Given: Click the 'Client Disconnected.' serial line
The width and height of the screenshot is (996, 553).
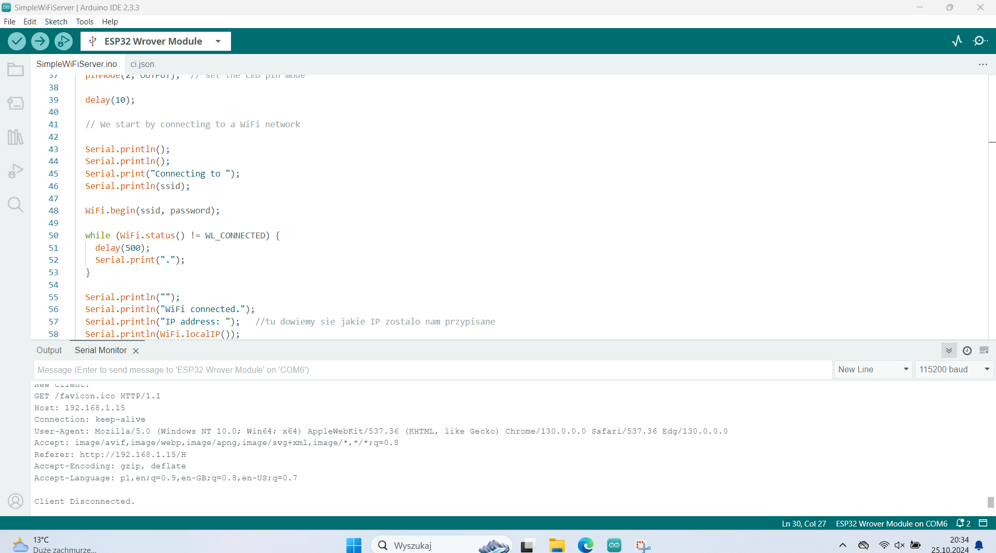Looking at the screenshot, I should pyautogui.click(x=85, y=502).
